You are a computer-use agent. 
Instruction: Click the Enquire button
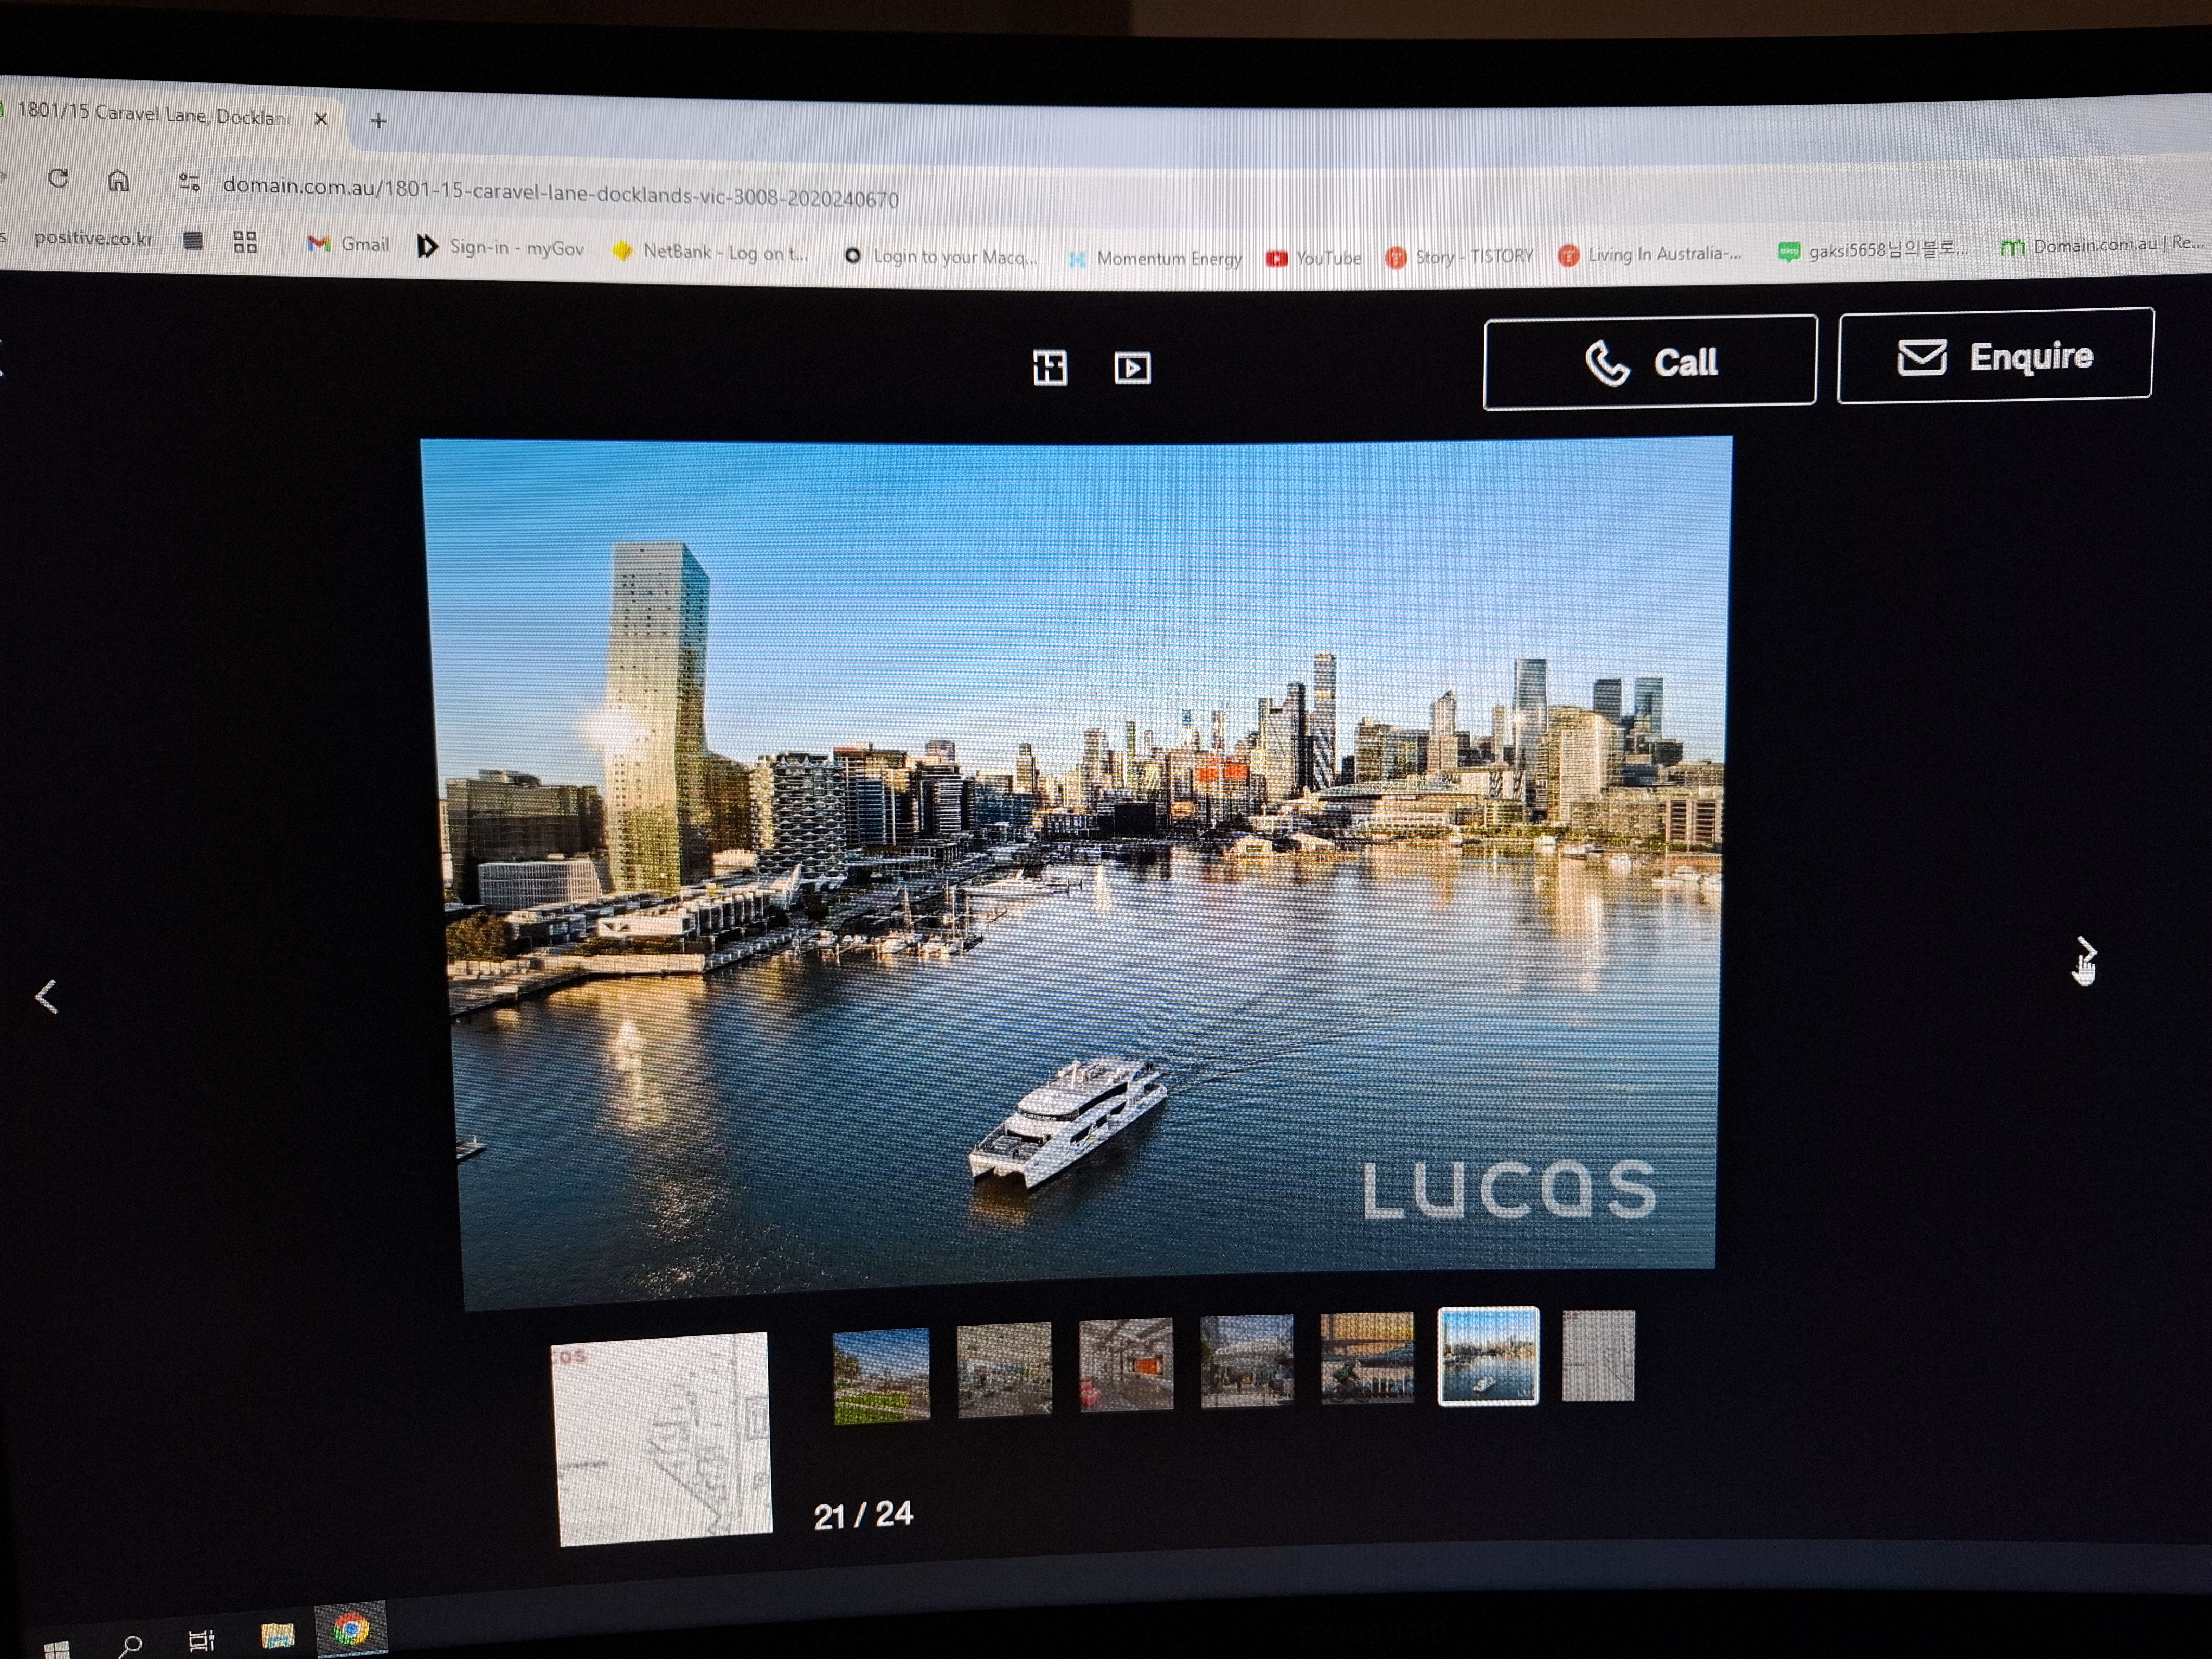coord(1994,355)
